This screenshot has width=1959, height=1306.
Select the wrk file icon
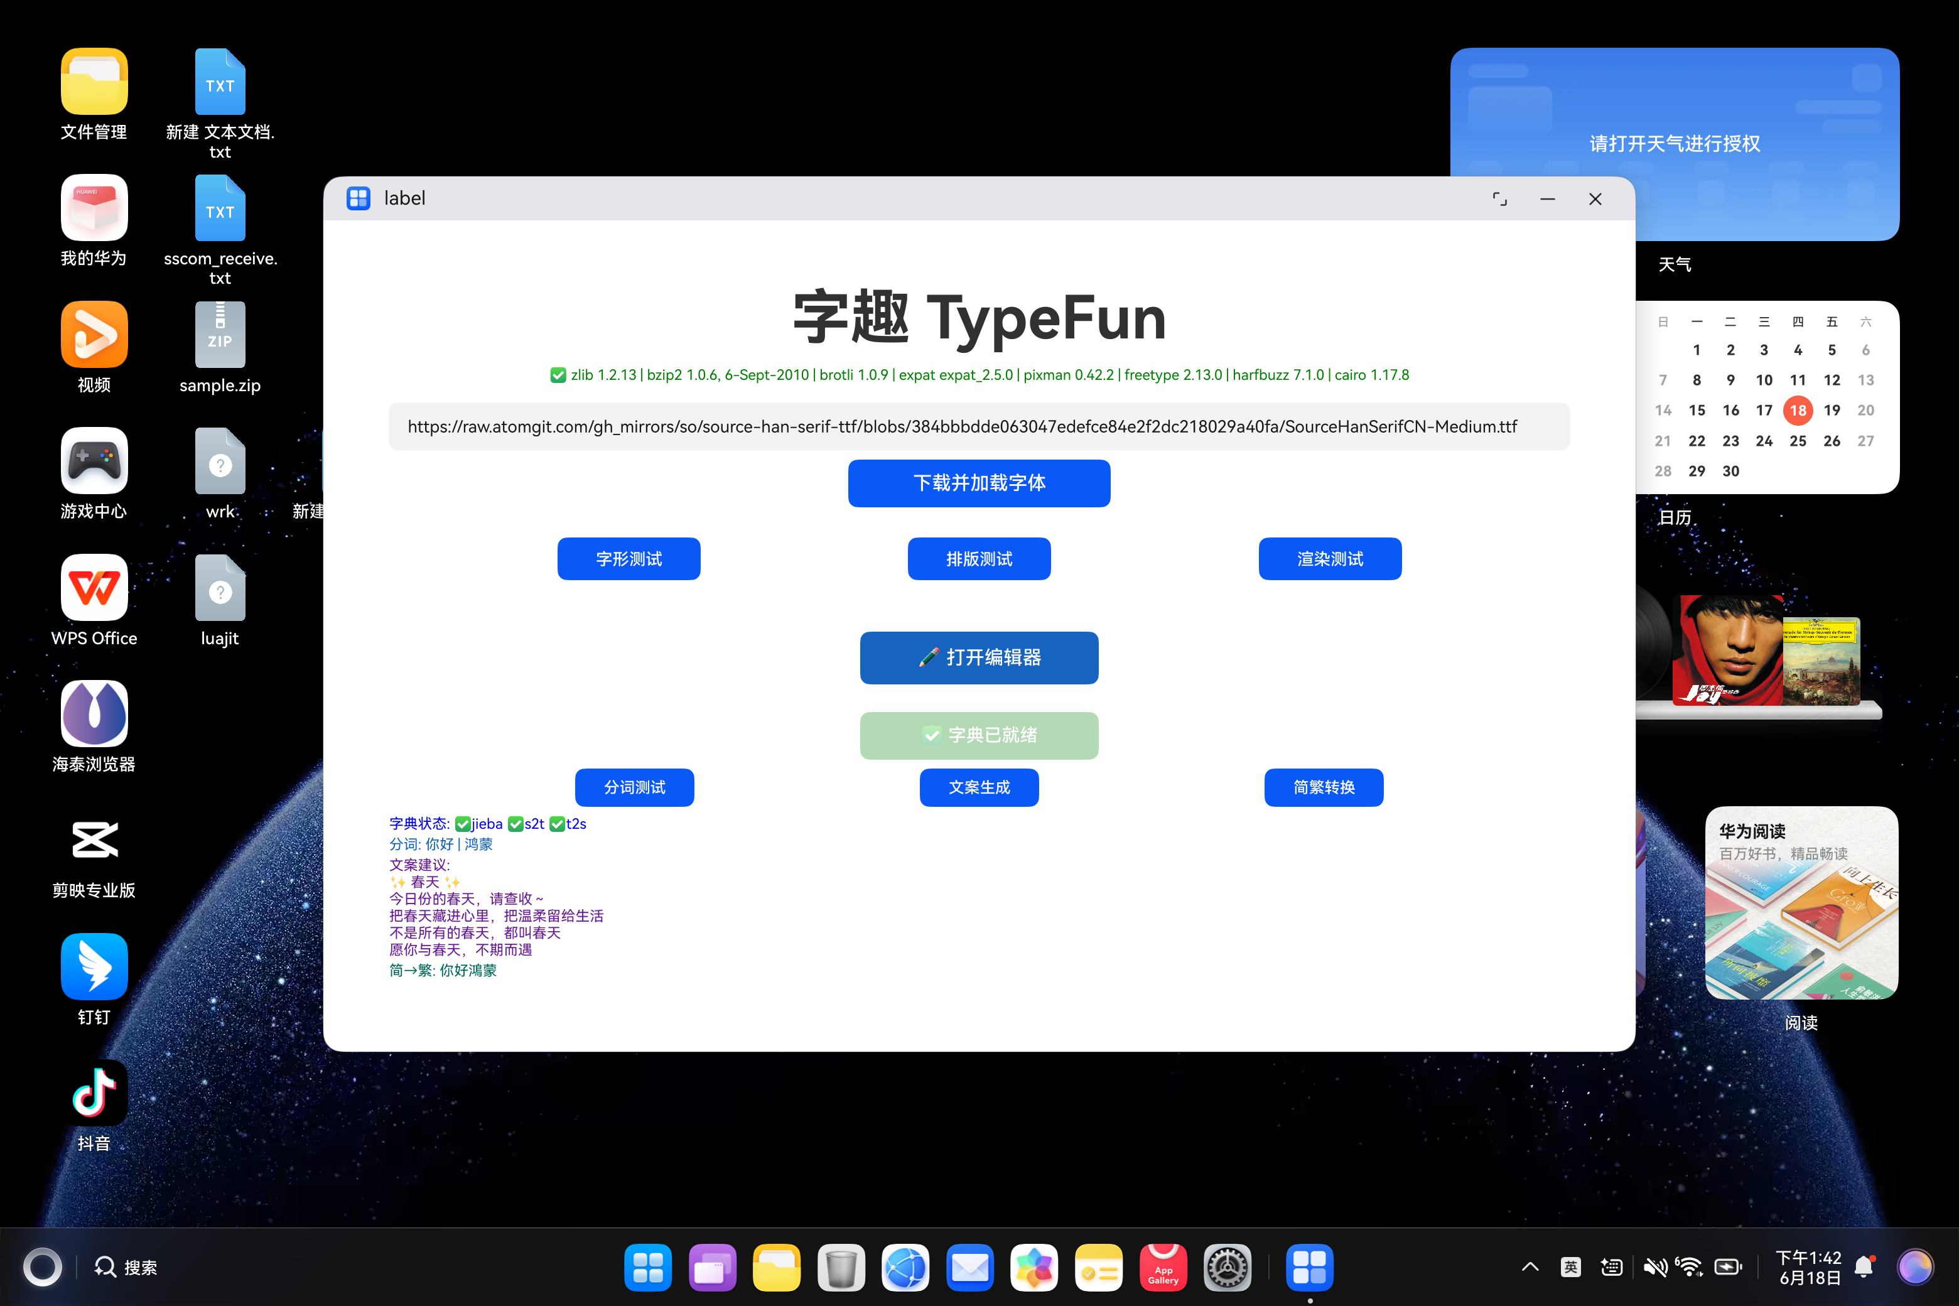point(220,461)
